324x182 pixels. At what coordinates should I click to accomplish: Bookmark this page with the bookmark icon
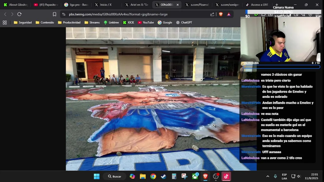55,14
